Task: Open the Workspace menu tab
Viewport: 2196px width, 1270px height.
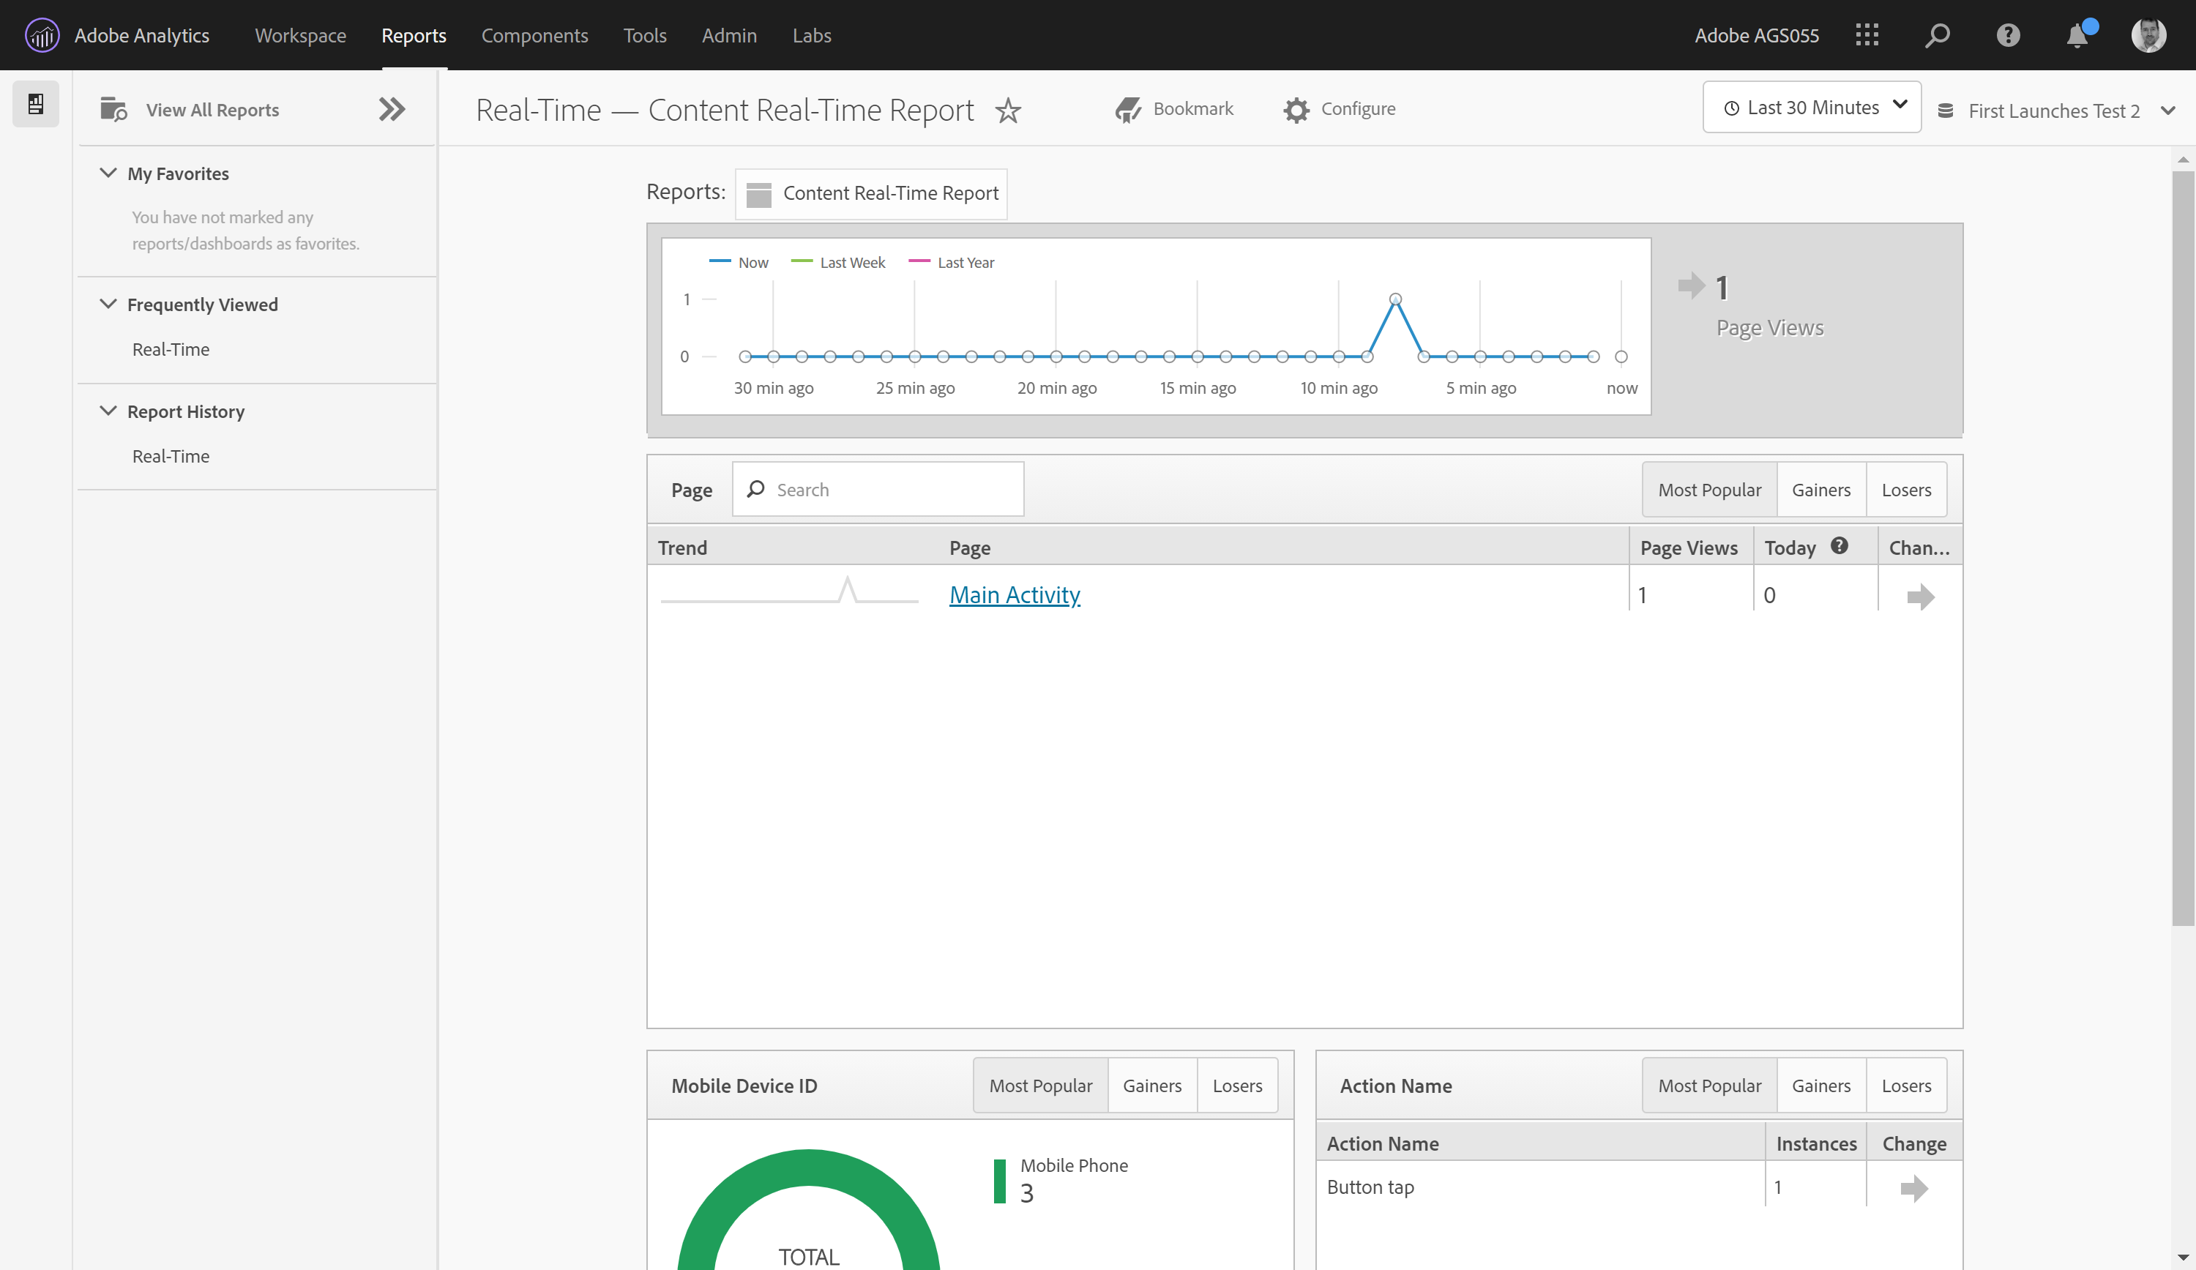Action: tap(300, 36)
